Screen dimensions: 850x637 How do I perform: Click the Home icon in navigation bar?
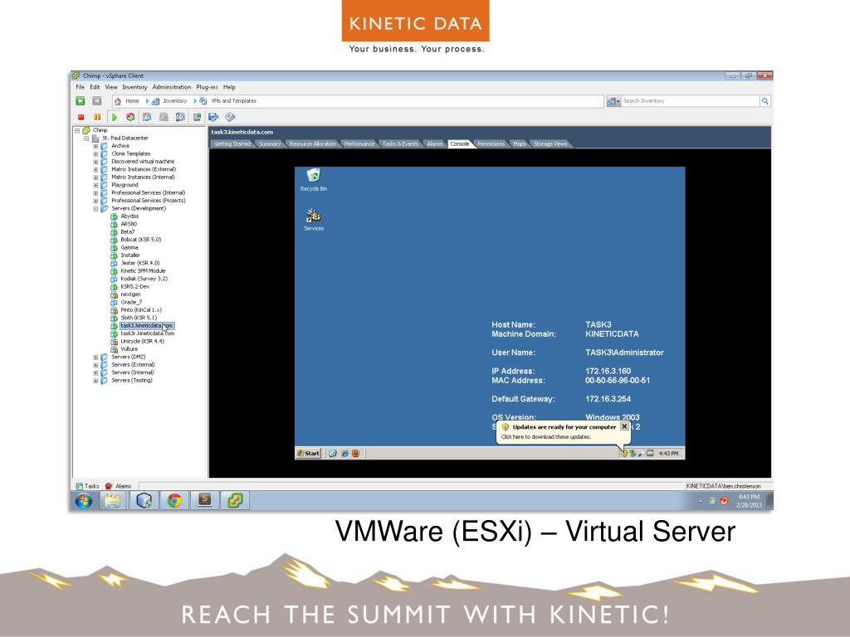[118, 100]
